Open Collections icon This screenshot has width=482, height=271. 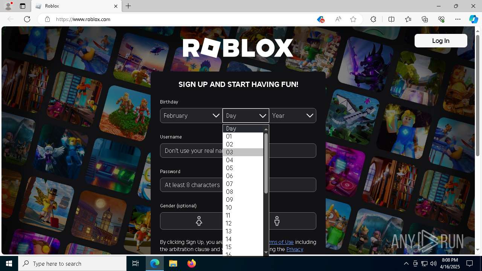point(425,19)
